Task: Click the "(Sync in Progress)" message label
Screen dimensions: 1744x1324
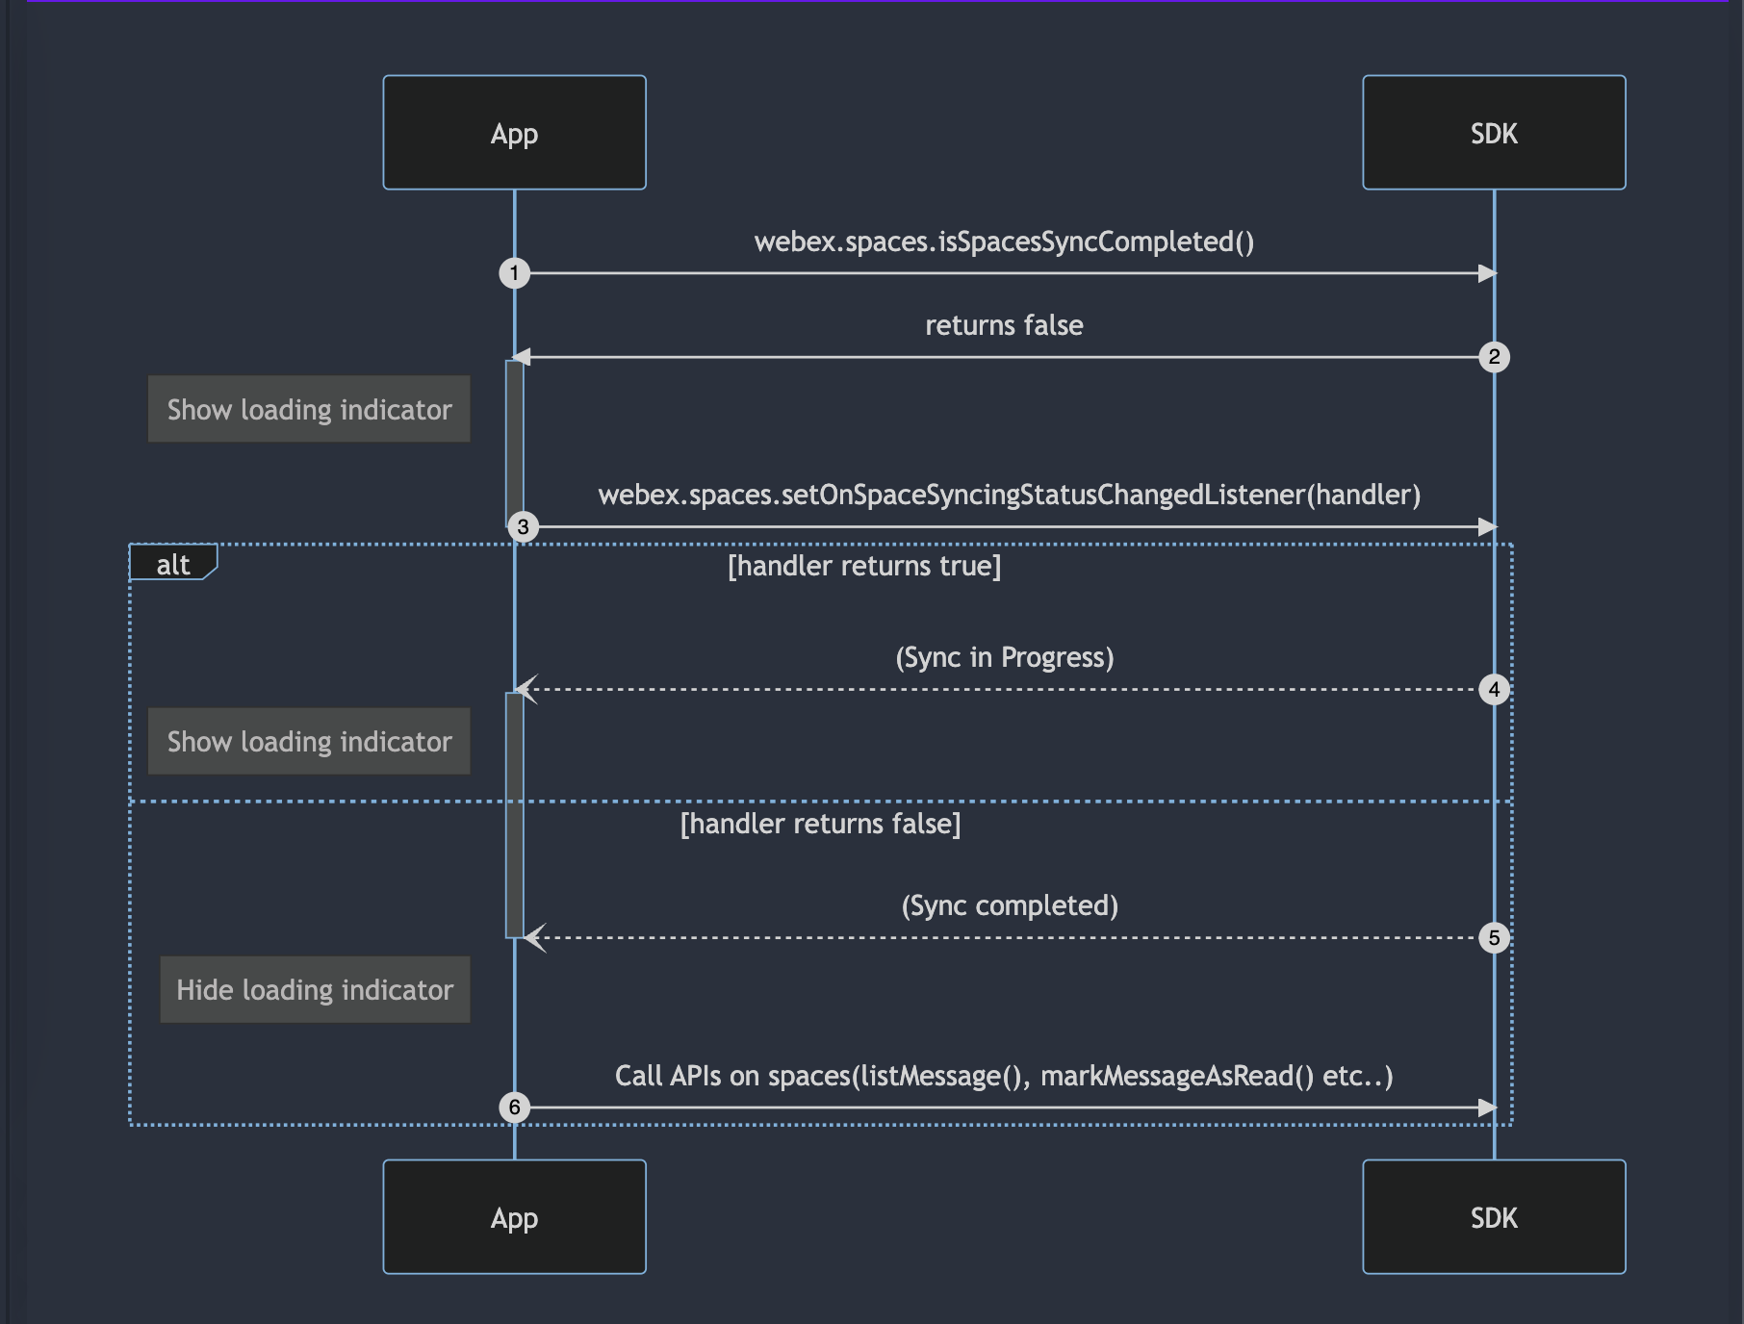Action: pyautogui.click(x=1004, y=657)
